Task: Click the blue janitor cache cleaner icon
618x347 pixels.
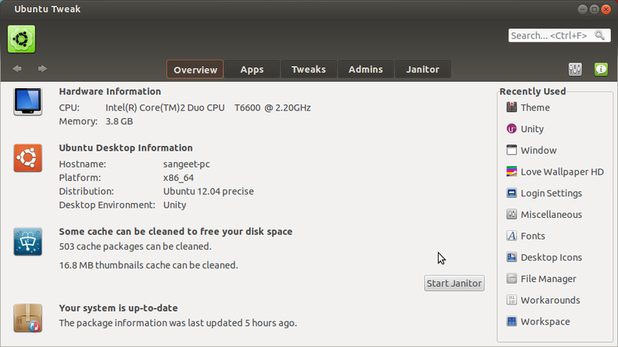Action: pos(28,241)
